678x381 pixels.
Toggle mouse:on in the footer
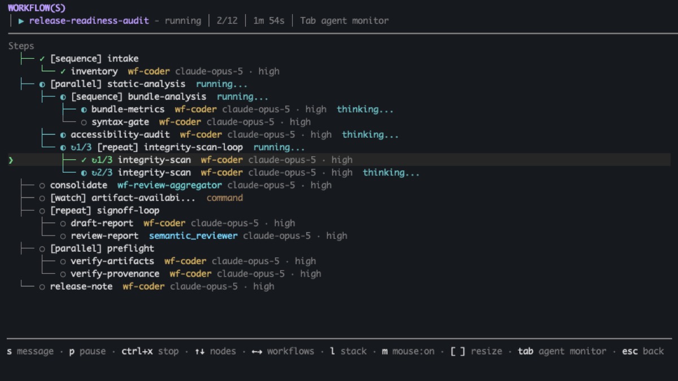[408, 351]
